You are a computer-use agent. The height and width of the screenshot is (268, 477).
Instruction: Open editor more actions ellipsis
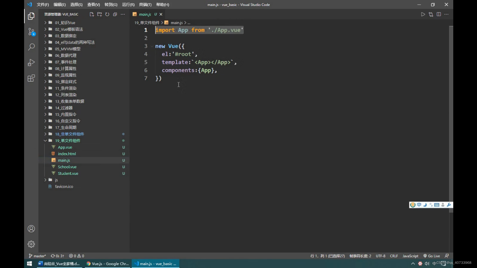click(x=446, y=14)
